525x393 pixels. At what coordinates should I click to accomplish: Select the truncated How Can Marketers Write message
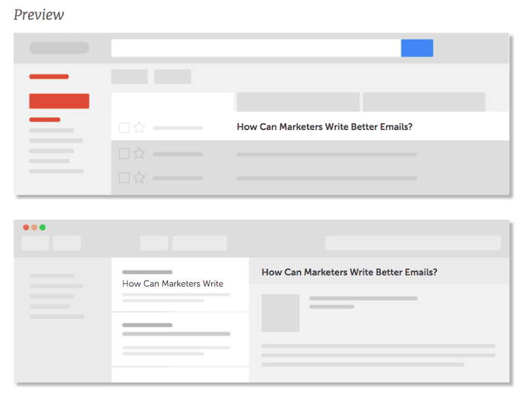pyautogui.click(x=180, y=284)
